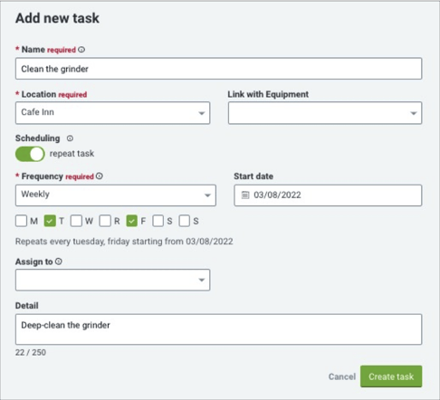The image size is (440, 400).
Task: Expand the Link with Equipment dropdown
Action: [x=325, y=113]
